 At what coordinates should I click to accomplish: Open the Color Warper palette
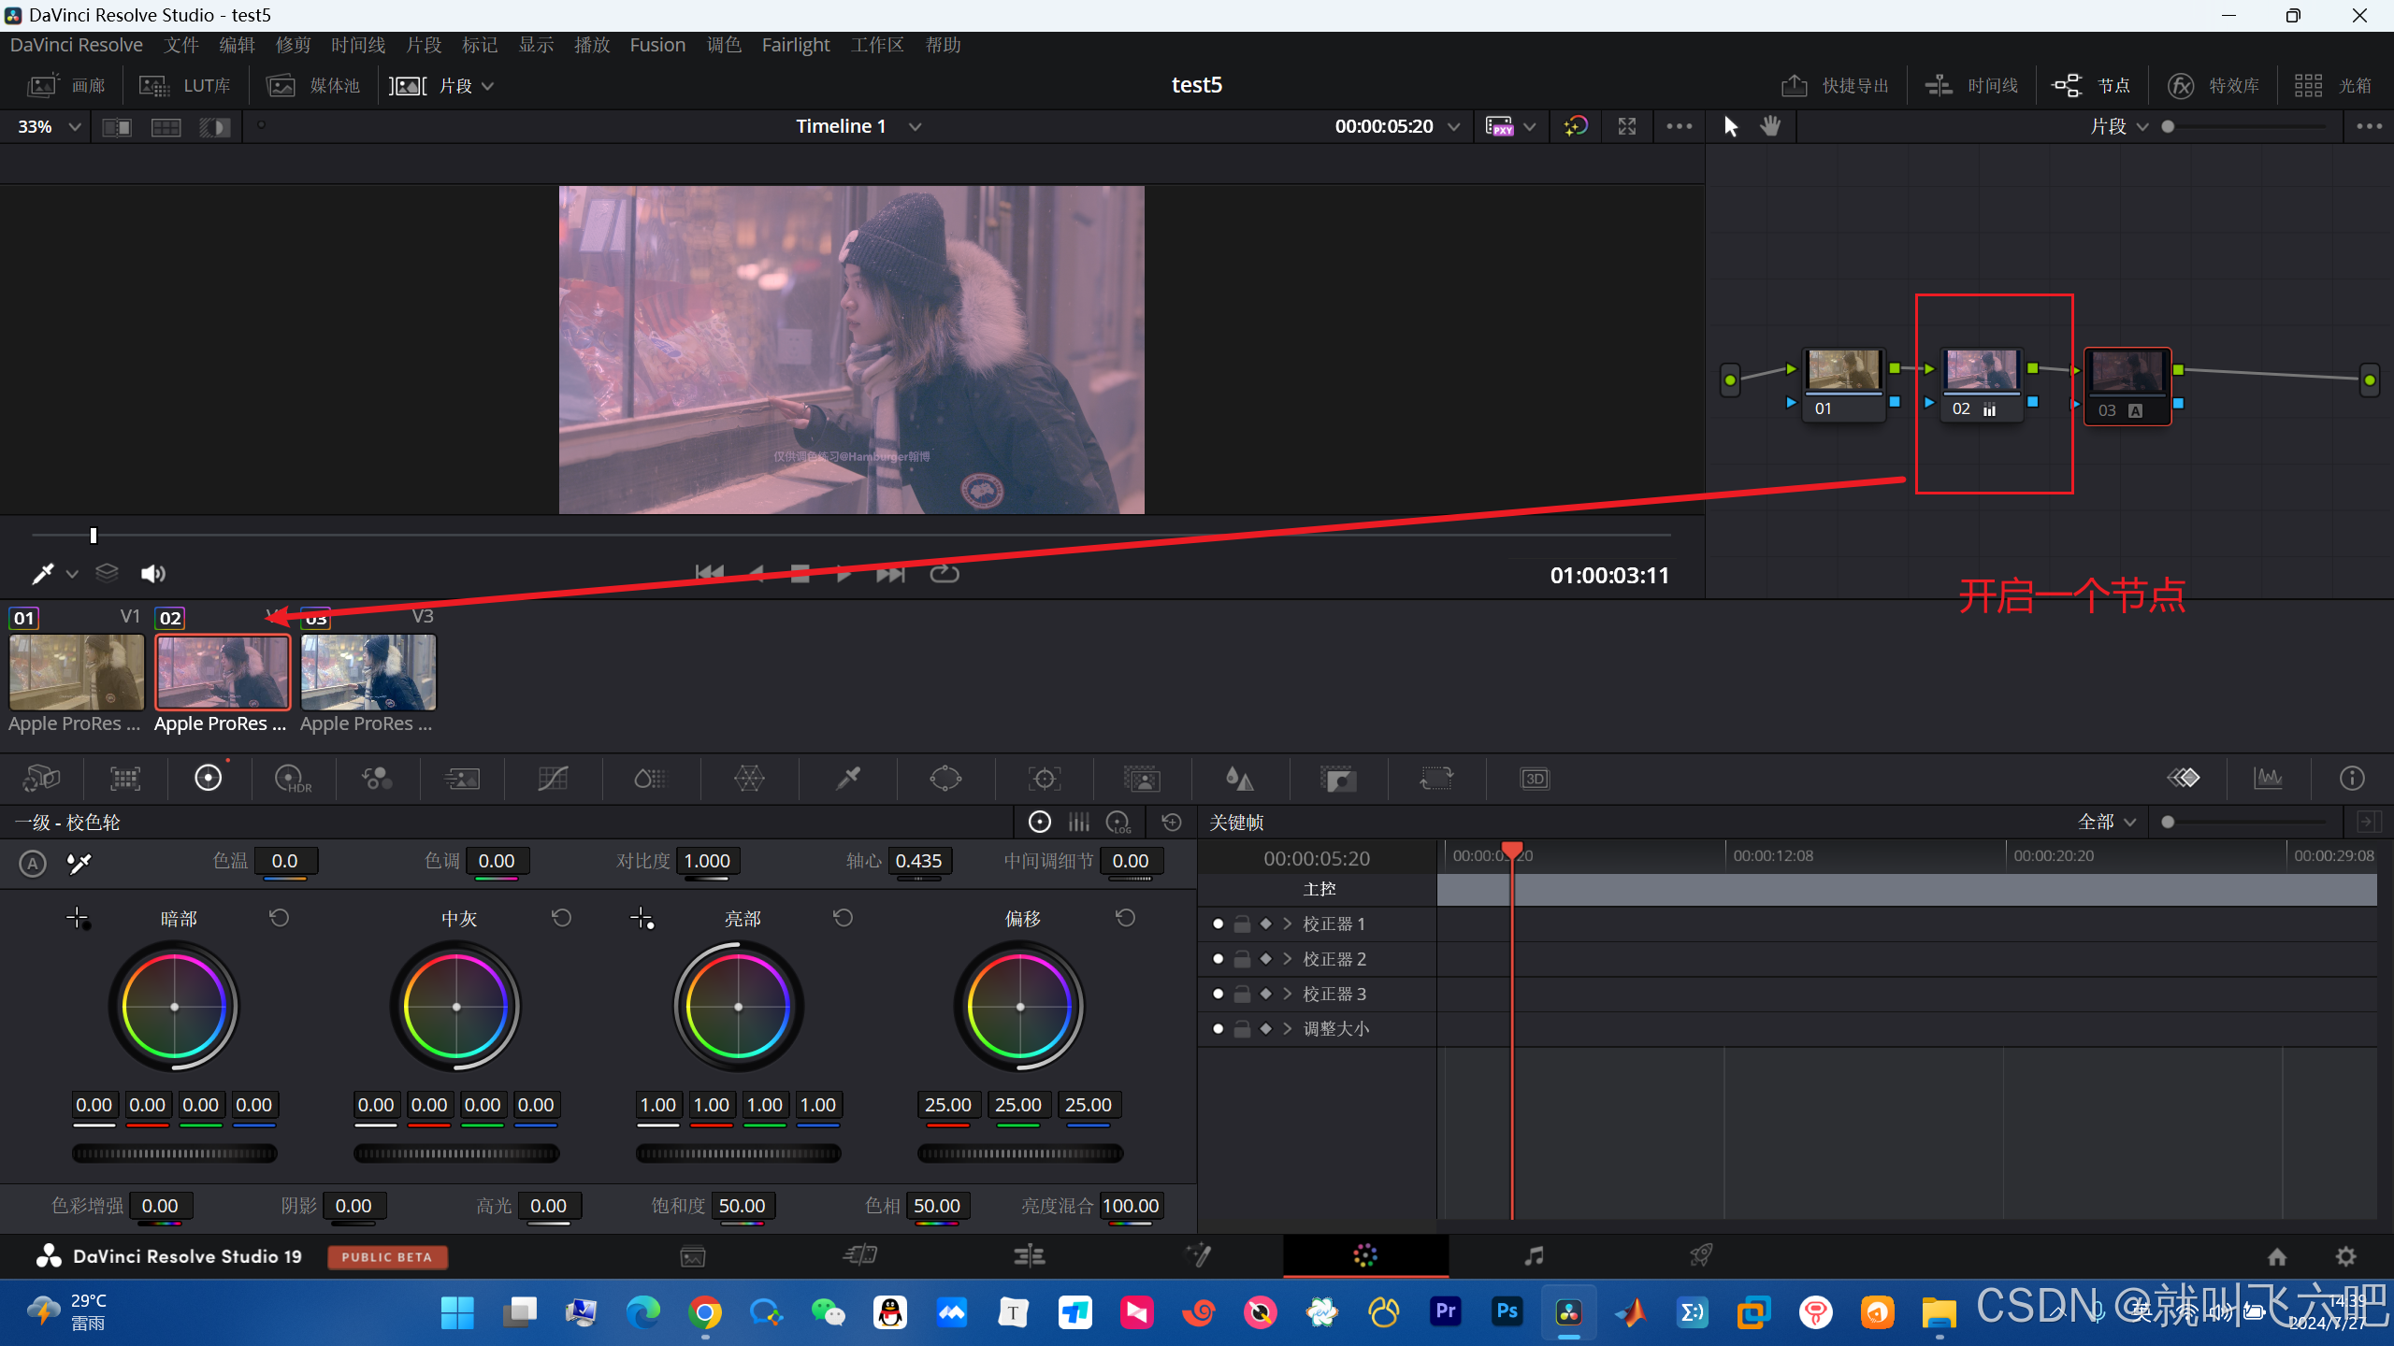click(x=749, y=778)
